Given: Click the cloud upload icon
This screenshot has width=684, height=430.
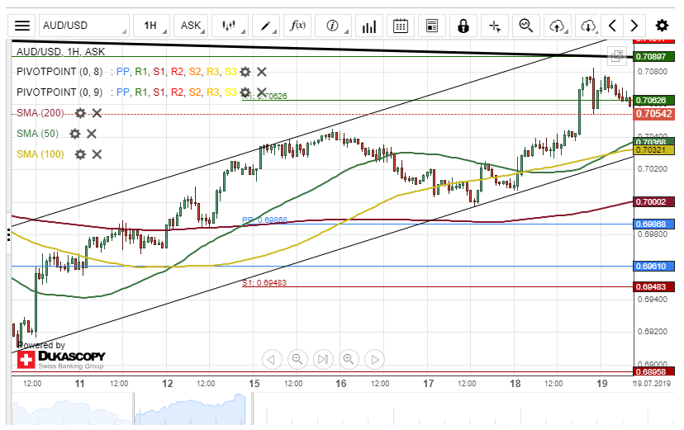Looking at the screenshot, I should (x=558, y=26).
